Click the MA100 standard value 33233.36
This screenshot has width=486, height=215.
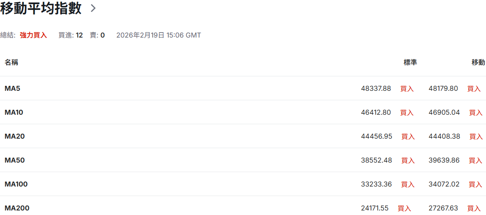pos(376,184)
